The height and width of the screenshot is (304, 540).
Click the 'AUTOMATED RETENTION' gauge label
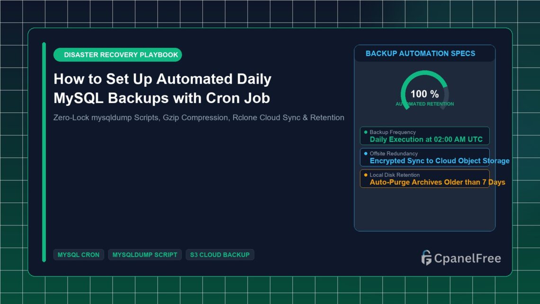click(x=424, y=104)
